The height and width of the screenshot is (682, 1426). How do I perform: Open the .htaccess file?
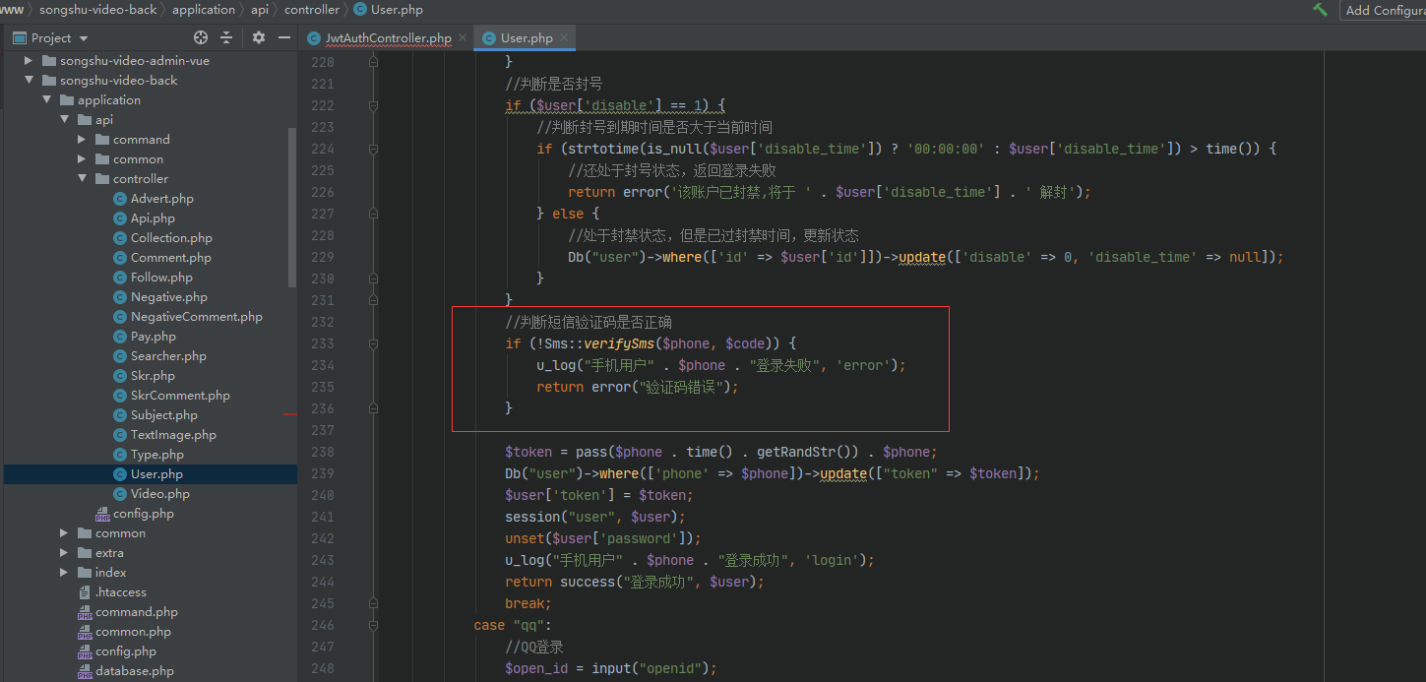(x=120, y=592)
